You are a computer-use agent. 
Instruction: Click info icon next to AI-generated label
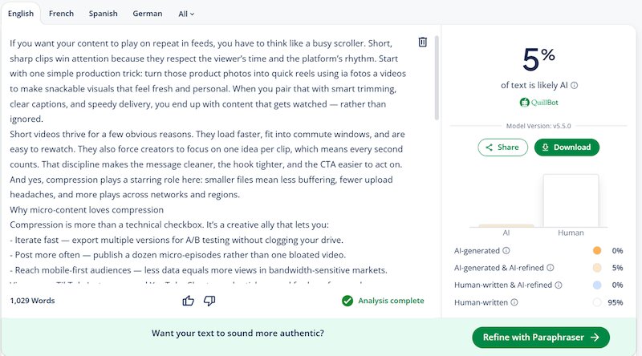tap(506, 251)
